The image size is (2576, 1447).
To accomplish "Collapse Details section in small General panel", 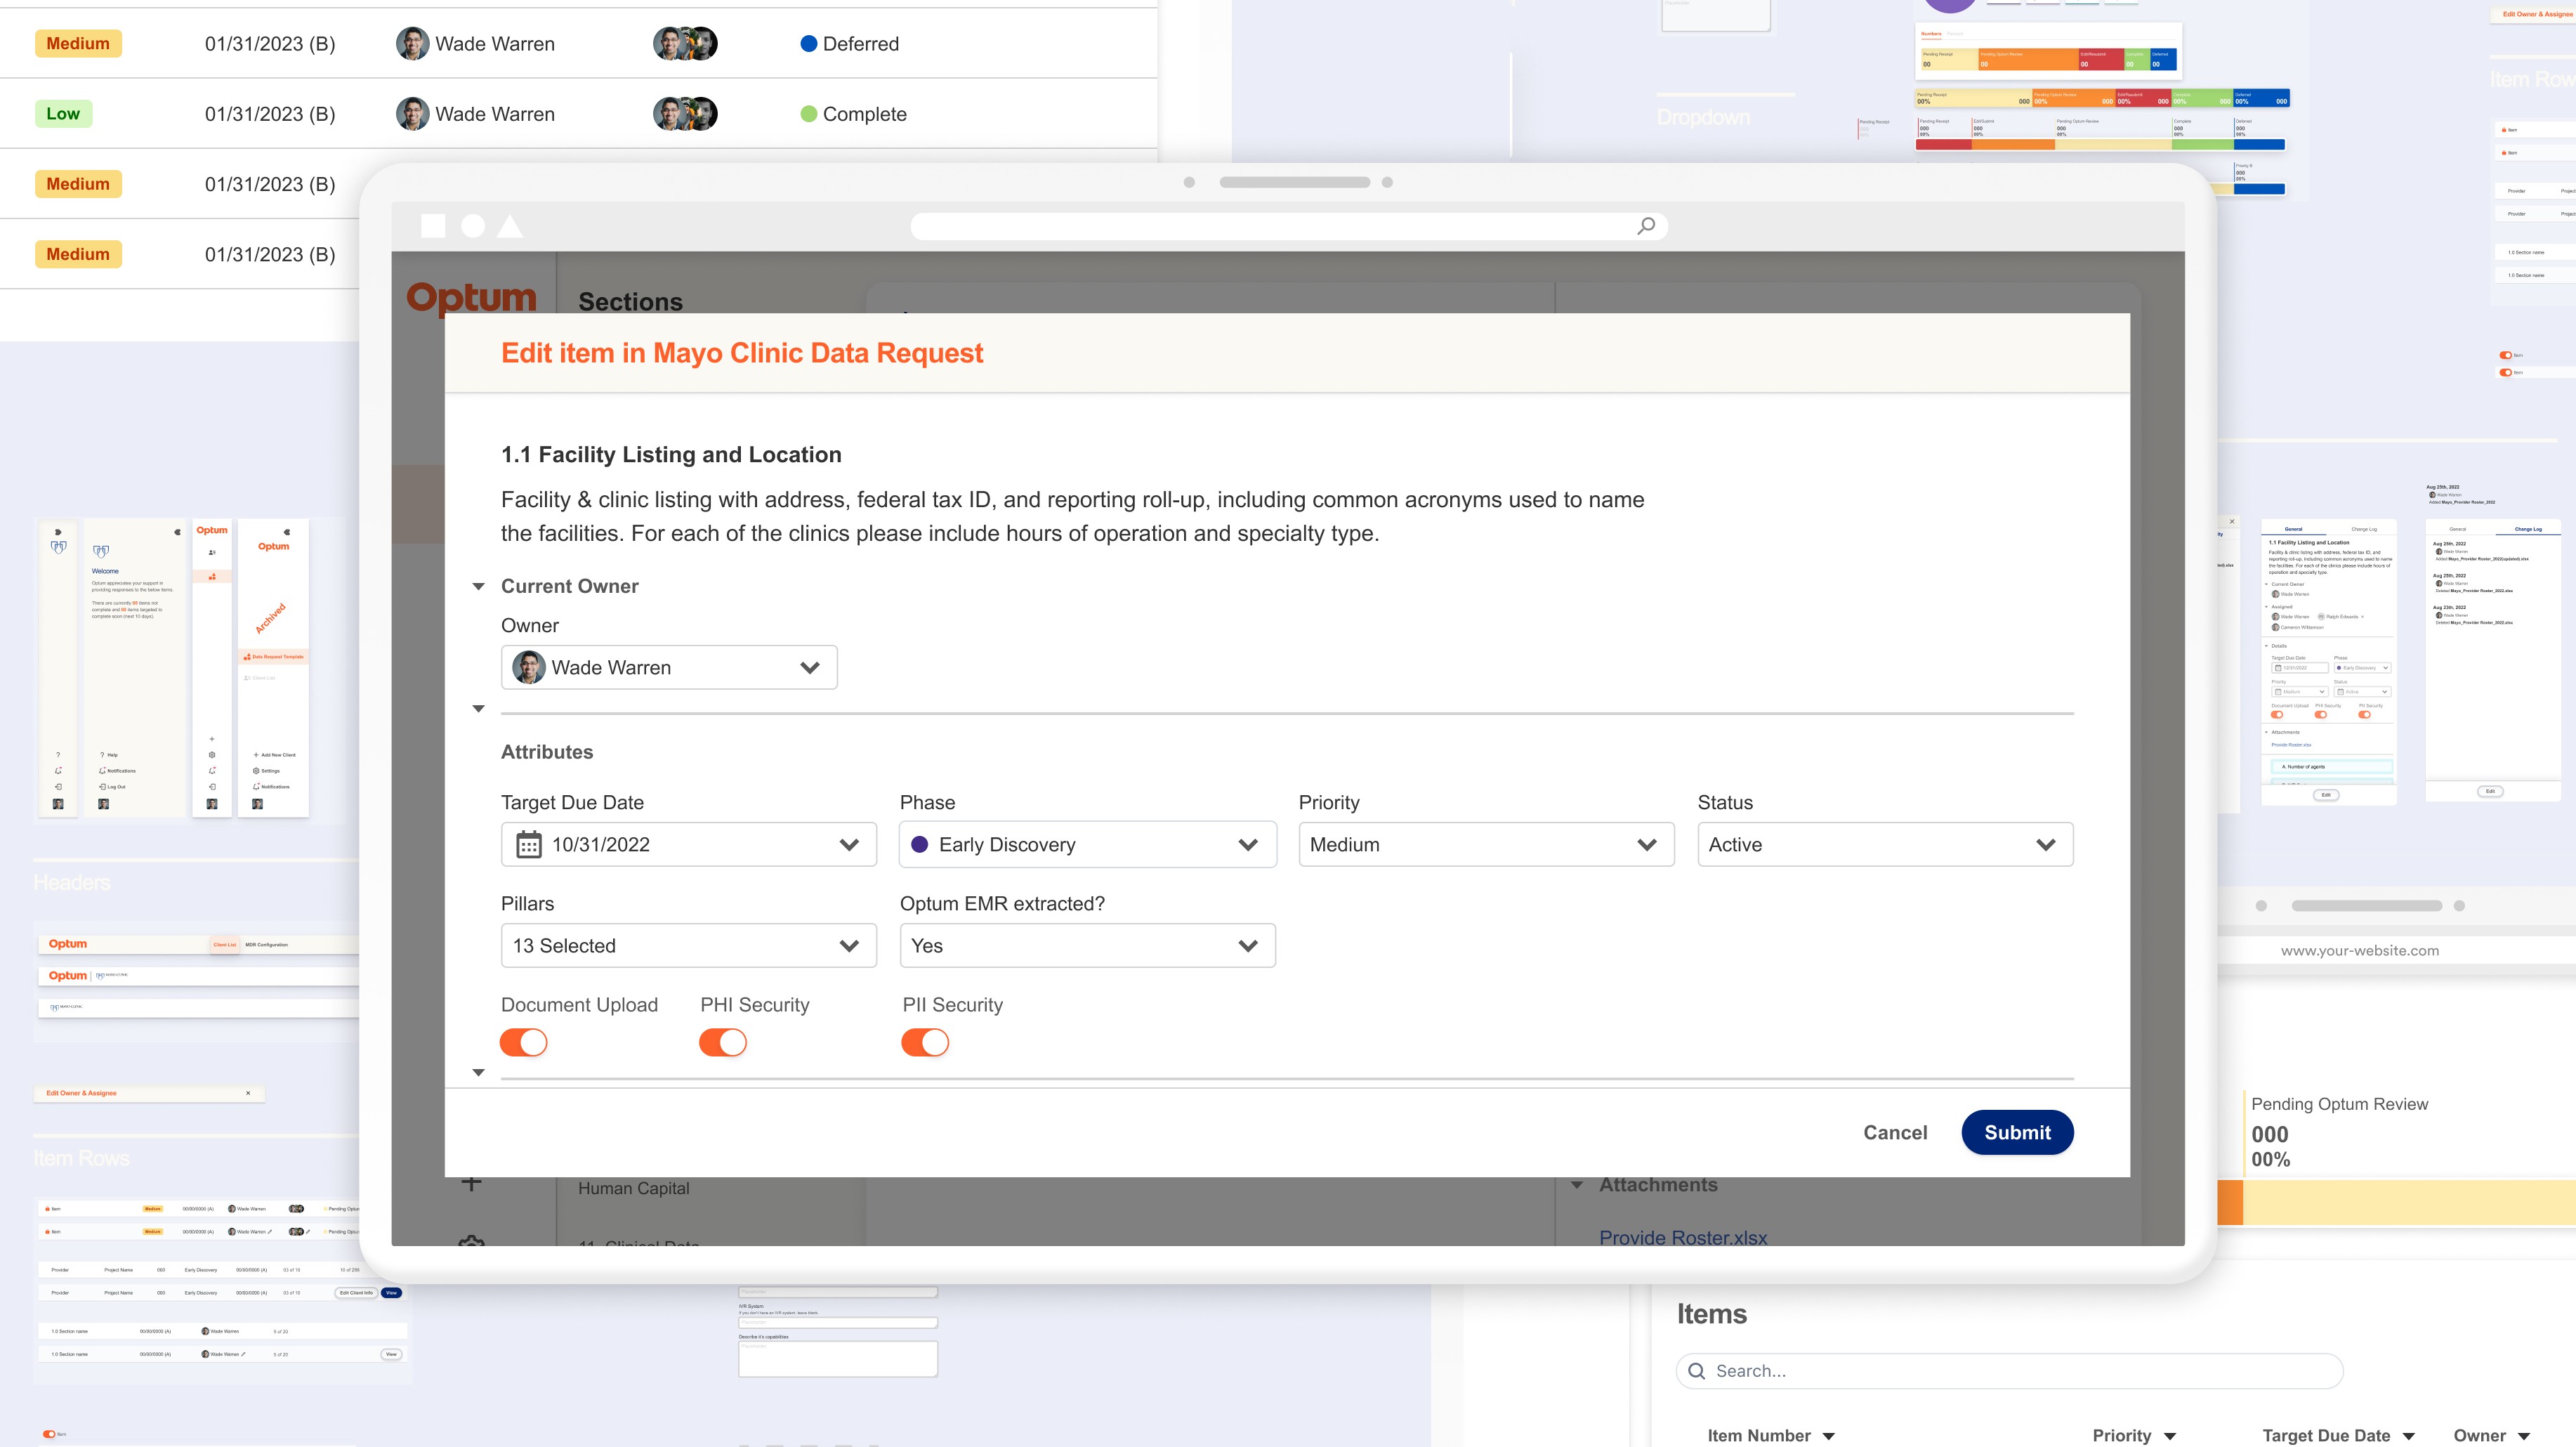I will pyautogui.click(x=2267, y=646).
